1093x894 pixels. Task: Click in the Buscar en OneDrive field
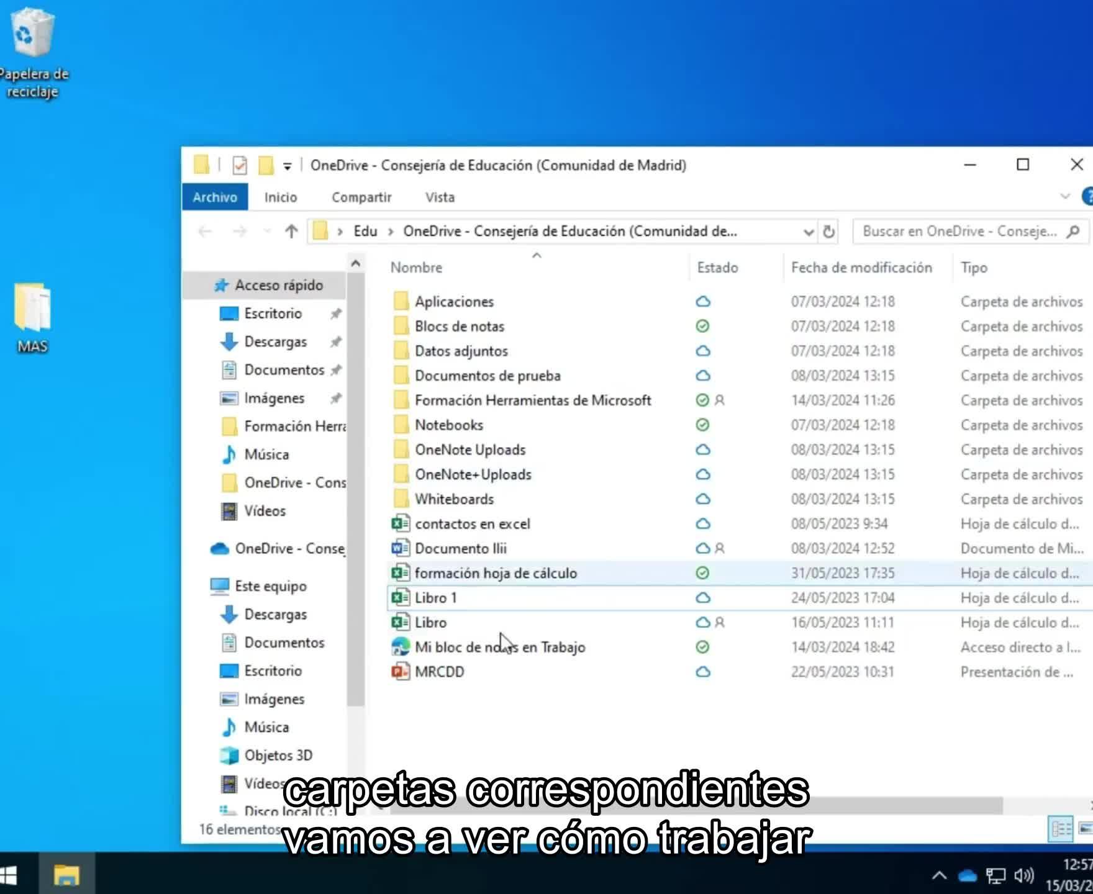[x=959, y=232]
